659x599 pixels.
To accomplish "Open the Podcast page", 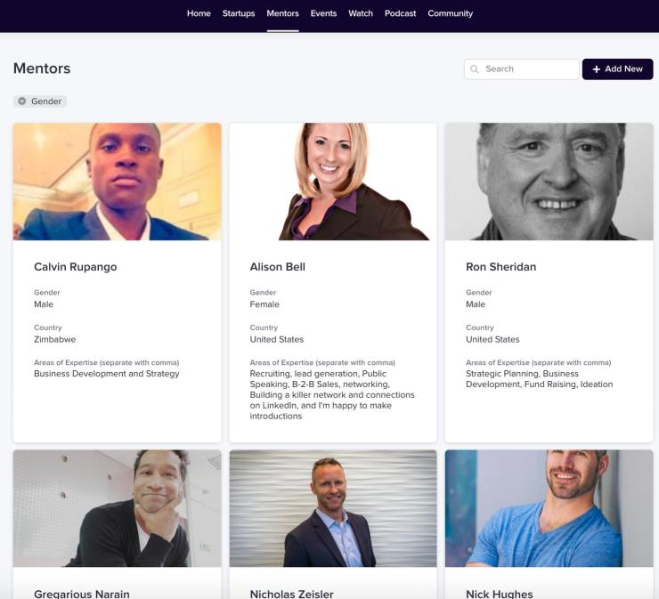I will coord(400,13).
